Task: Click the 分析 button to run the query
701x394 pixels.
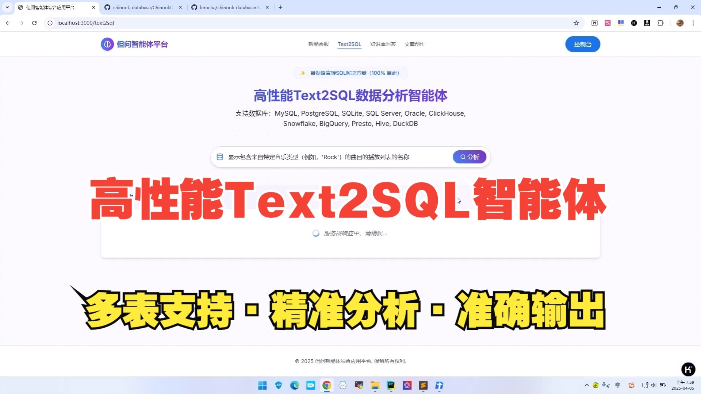Action: pos(469,157)
